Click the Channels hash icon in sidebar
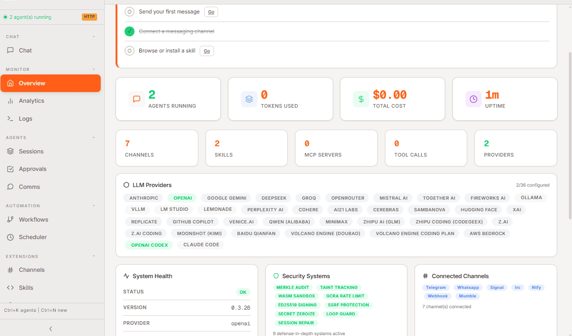572x336 pixels. (x=10, y=270)
